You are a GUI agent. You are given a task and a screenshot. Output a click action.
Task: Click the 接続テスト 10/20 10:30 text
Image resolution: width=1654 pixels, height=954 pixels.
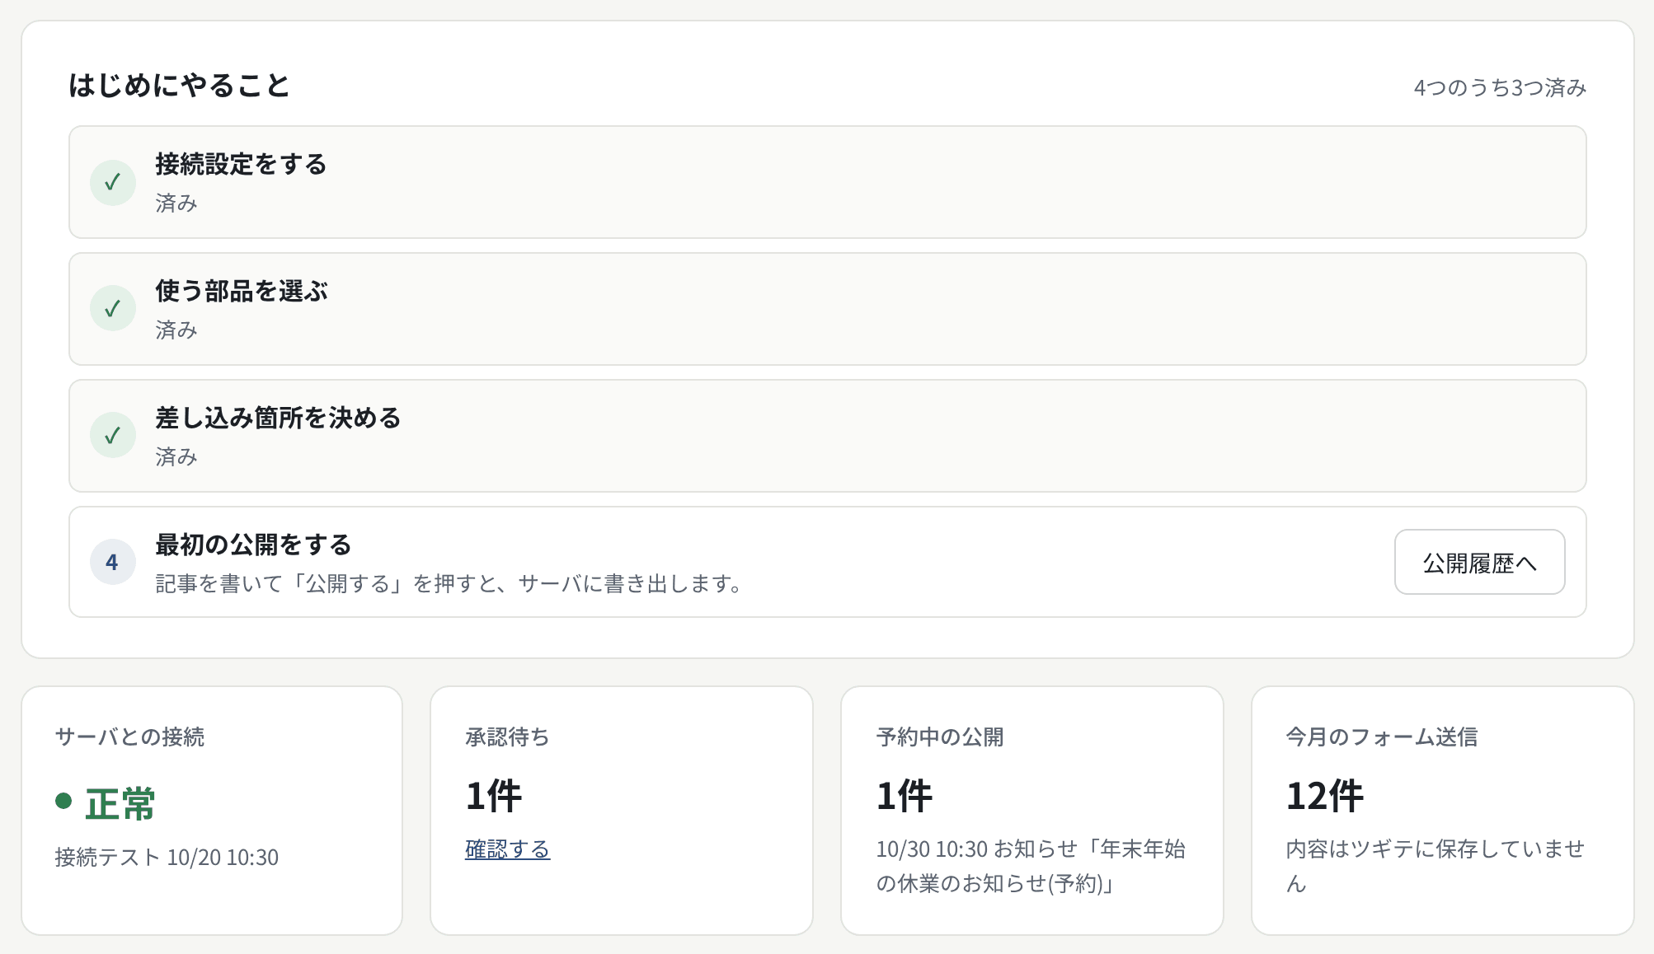(167, 857)
